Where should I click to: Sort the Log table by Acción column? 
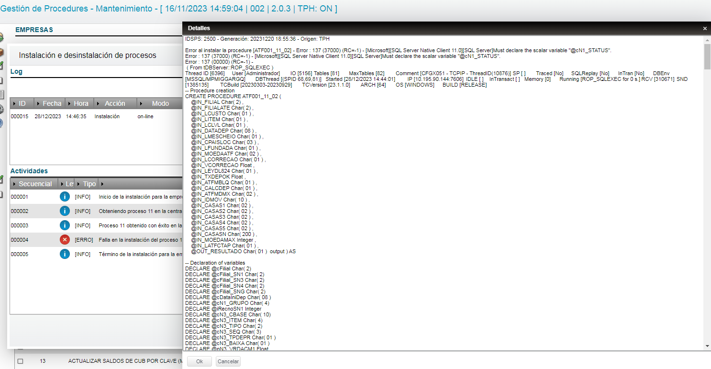(x=115, y=103)
